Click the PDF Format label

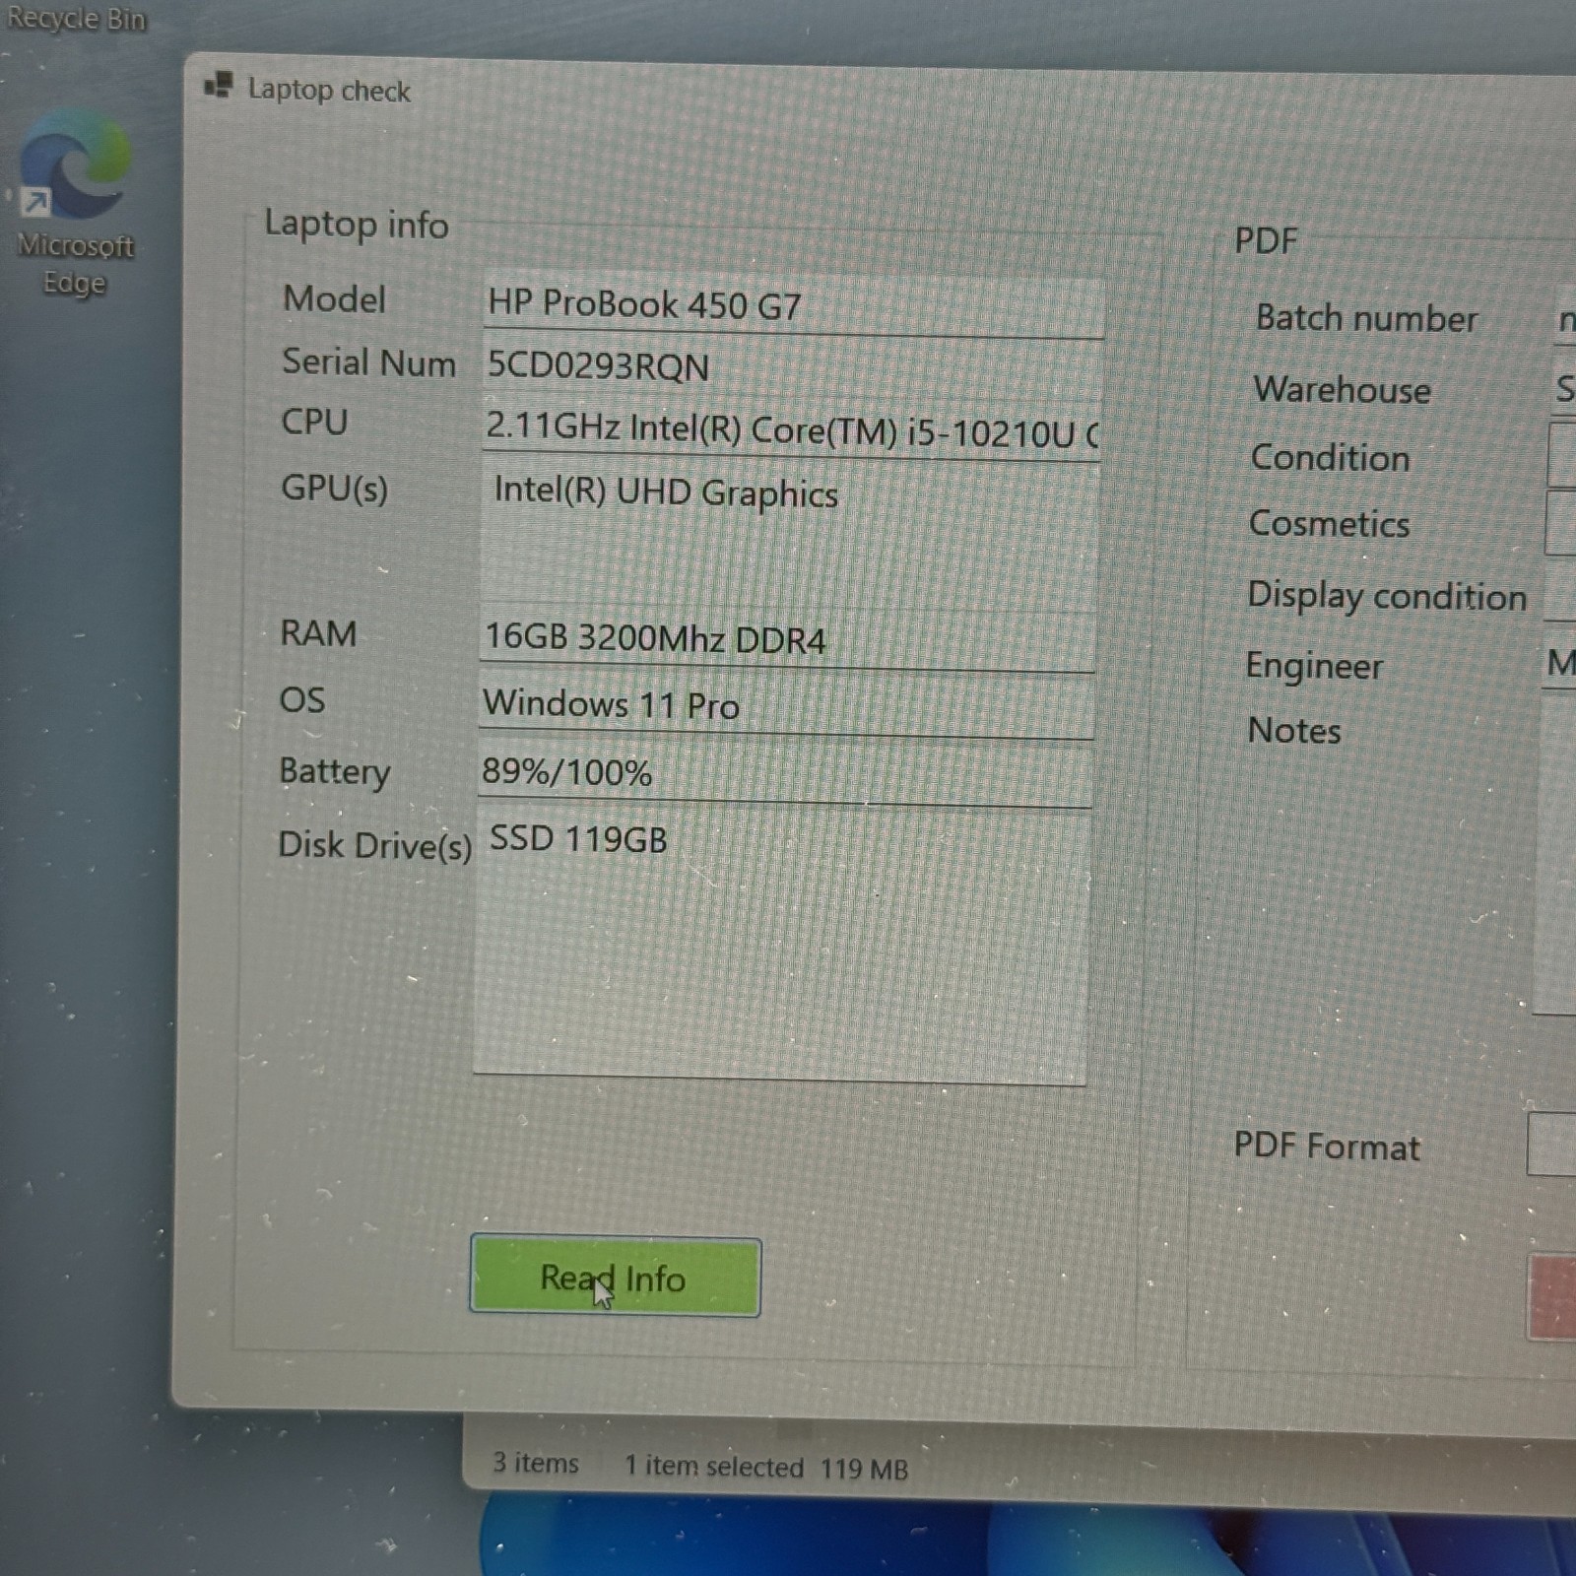[x=1326, y=1147]
